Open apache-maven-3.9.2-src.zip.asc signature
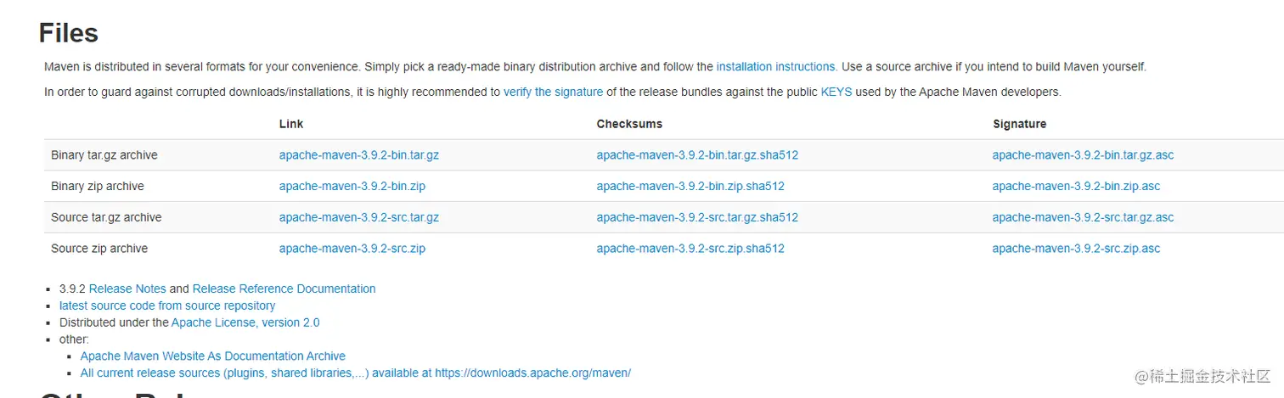 coord(1076,249)
